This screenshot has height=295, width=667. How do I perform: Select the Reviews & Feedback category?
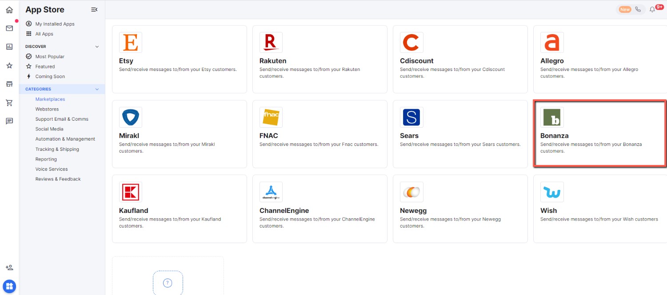tap(58, 179)
